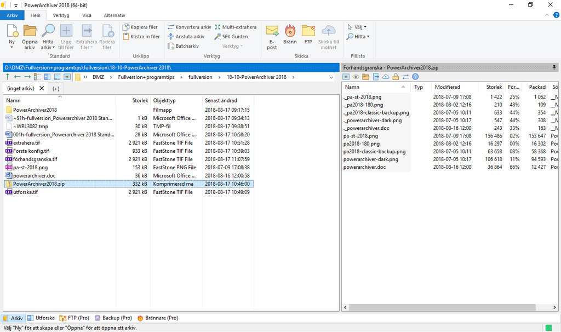This screenshot has width=561, height=332.
Task: Toggle preview pane eye icon in navigation bar
Action: pyautogui.click(x=67, y=77)
